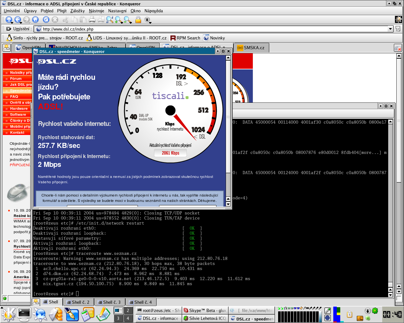Open new tab with Konqueror tab-bar icon

click(x=7, y=48)
